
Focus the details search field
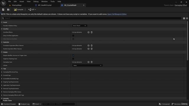[x=91, y=18]
